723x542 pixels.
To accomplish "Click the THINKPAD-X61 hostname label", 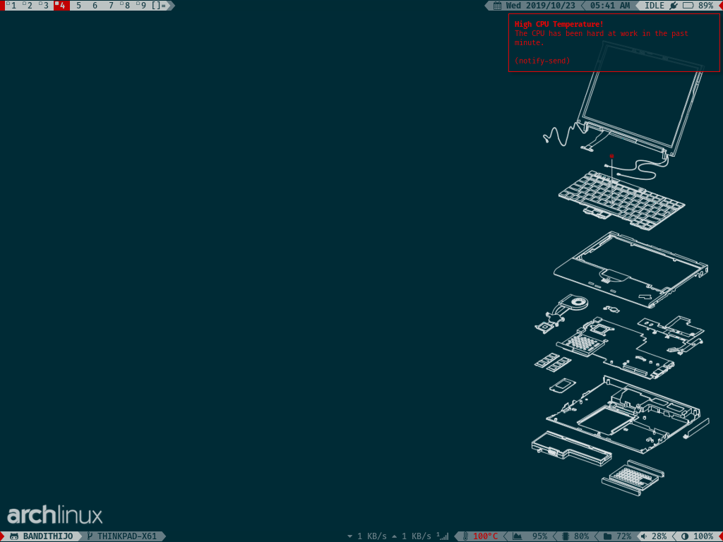I will point(126,536).
